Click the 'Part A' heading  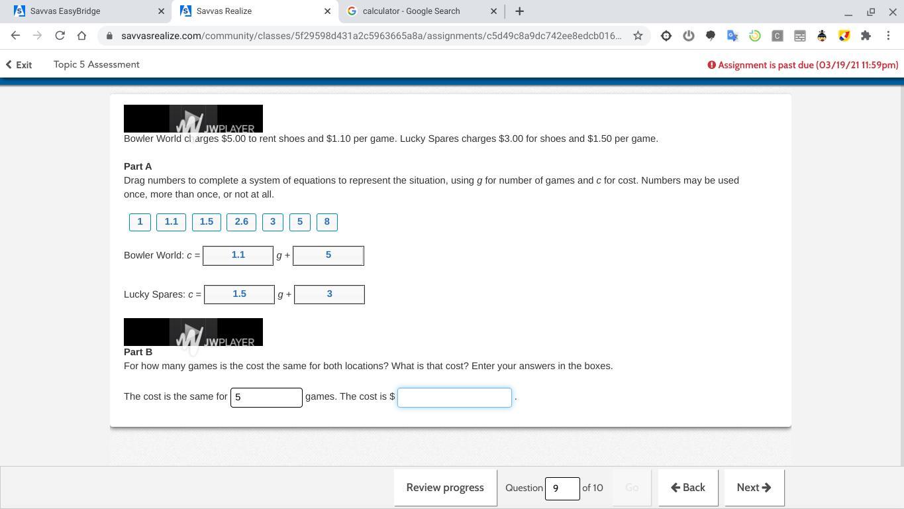pos(138,166)
